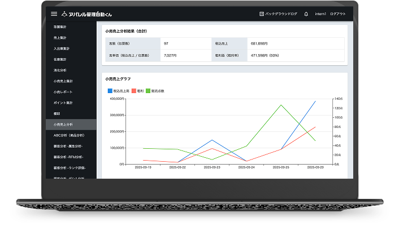Toggle 粗利 series in chart legend
The image size is (399, 226).
(138, 90)
